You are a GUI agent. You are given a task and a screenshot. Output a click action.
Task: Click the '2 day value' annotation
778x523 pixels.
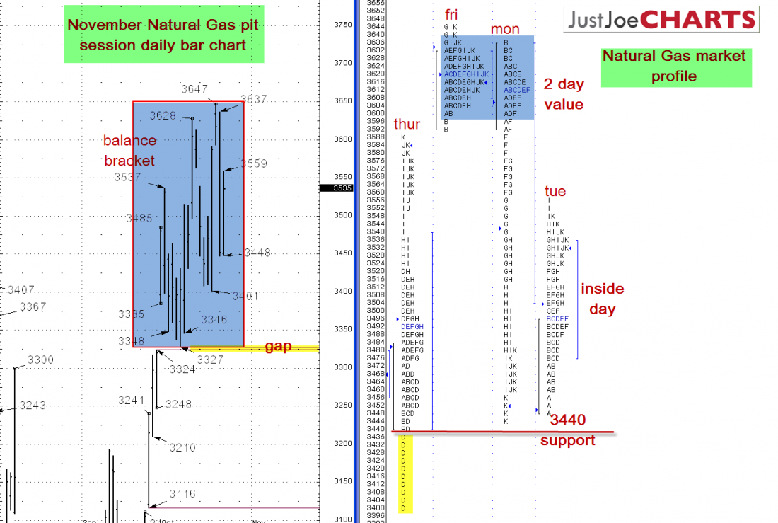(564, 94)
